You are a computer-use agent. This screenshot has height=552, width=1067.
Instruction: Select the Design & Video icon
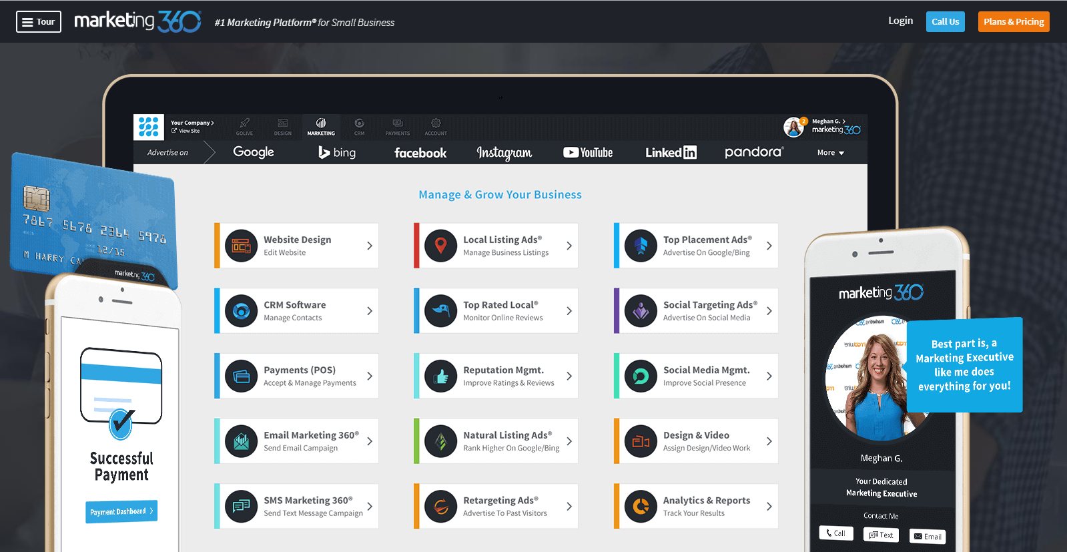click(x=641, y=441)
